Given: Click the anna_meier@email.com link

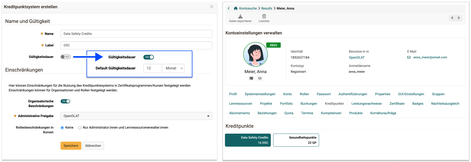Looking at the screenshot, I should tap(430, 57).
